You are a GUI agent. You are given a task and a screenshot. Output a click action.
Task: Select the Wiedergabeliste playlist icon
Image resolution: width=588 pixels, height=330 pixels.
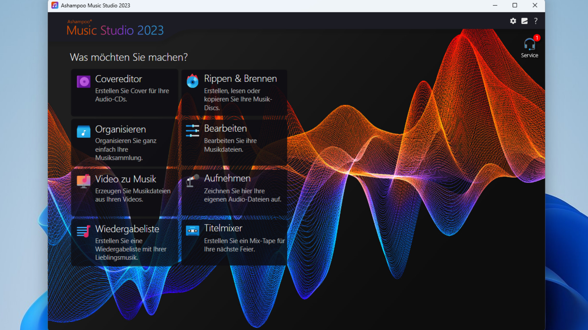pyautogui.click(x=84, y=231)
